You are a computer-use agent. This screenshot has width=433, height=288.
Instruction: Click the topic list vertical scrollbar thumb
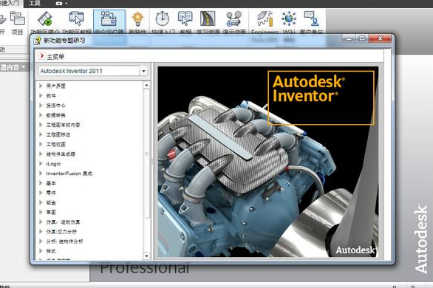(x=146, y=153)
